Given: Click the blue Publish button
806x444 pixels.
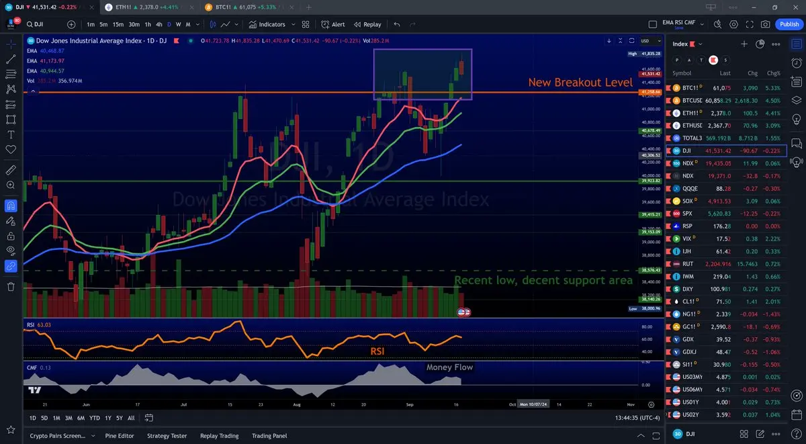Looking at the screenshot, I should click(789, 24).
